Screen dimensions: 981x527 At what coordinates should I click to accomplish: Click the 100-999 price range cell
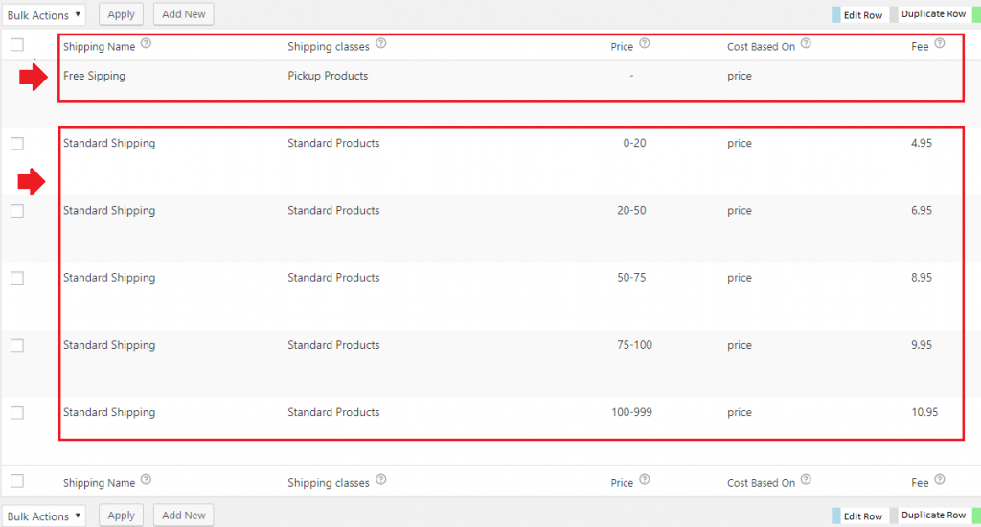(x=632, y=412)
